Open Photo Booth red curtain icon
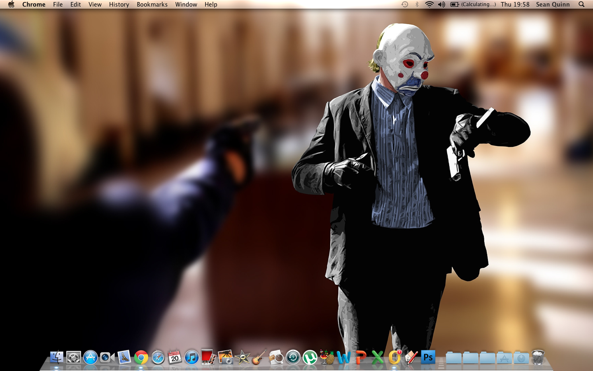Screen dimensions: 593x371 coord(209,357)
